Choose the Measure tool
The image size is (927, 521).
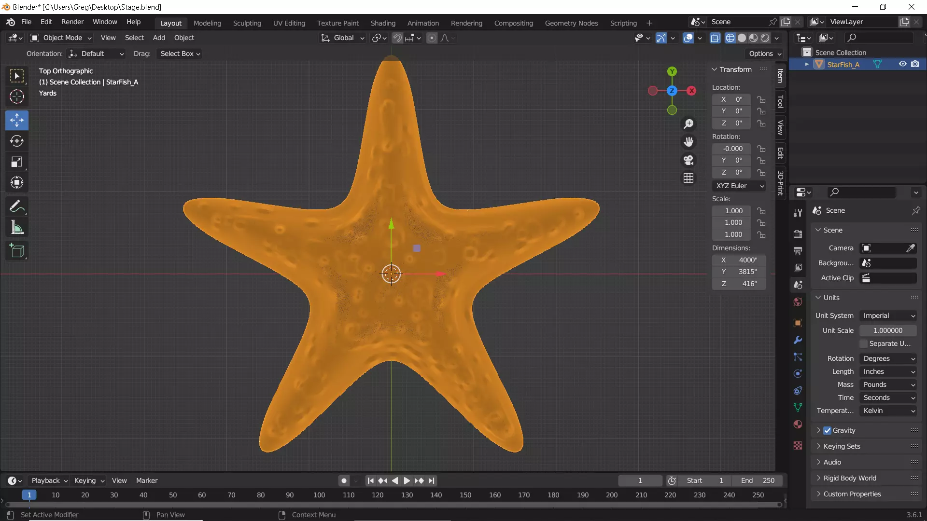click(17, 227)
